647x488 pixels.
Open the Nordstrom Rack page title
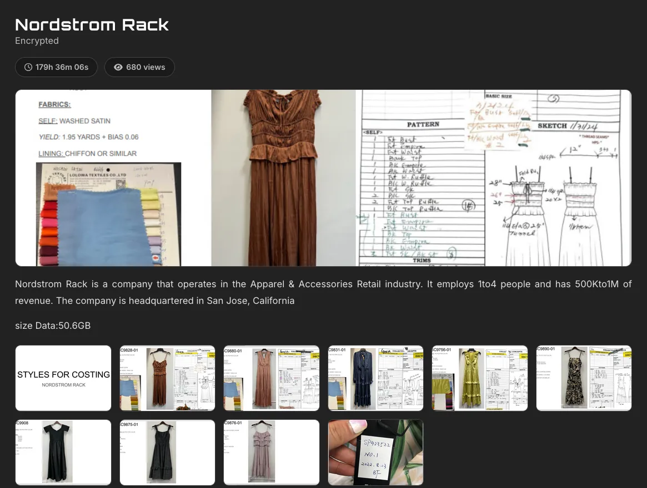92,24
